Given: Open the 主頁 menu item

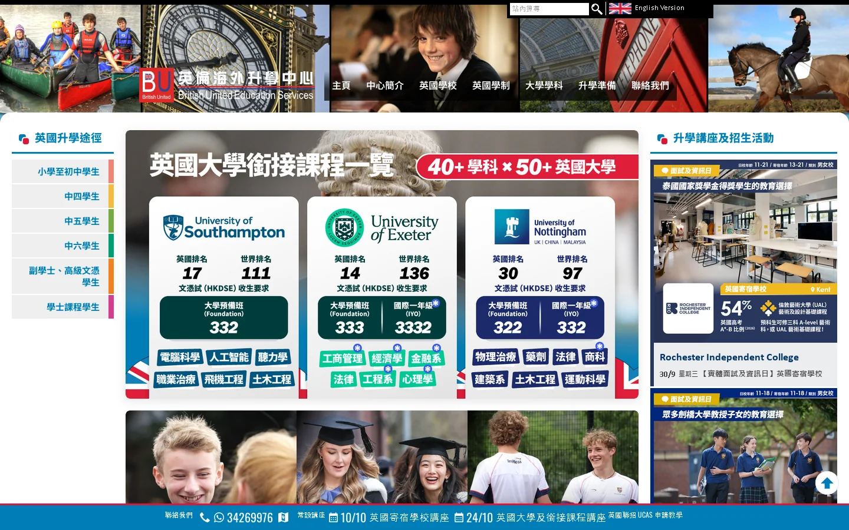Looking at the screenshot, I should (x=341, y=85).
